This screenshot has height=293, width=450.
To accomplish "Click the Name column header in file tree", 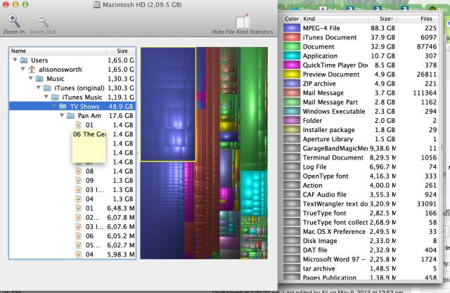I will [x=58, y=51].
